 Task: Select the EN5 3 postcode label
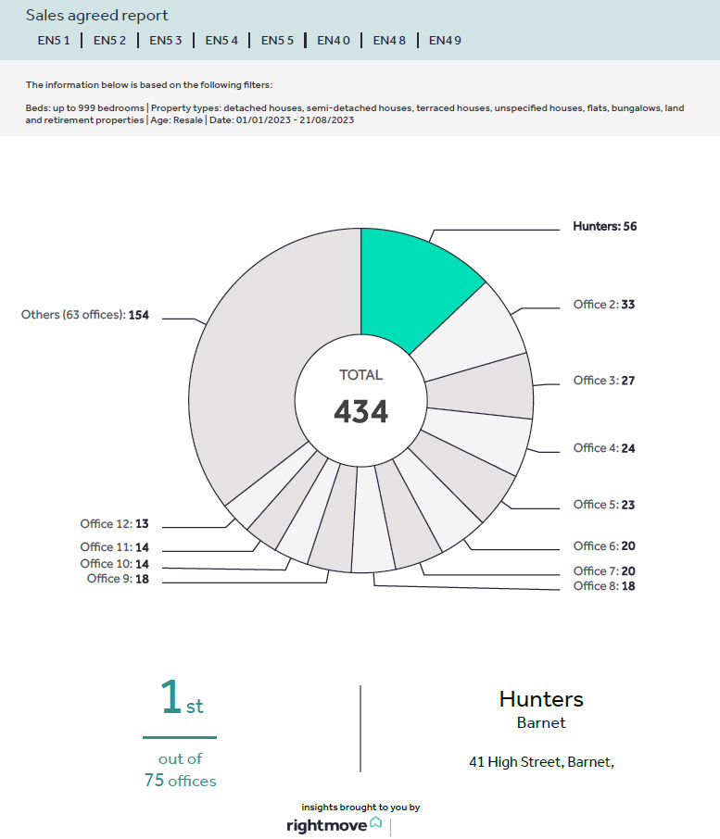pos(166,41)
